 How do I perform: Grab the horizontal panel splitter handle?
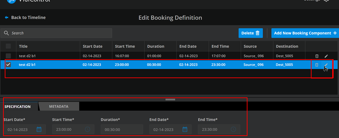coord(170,99)
